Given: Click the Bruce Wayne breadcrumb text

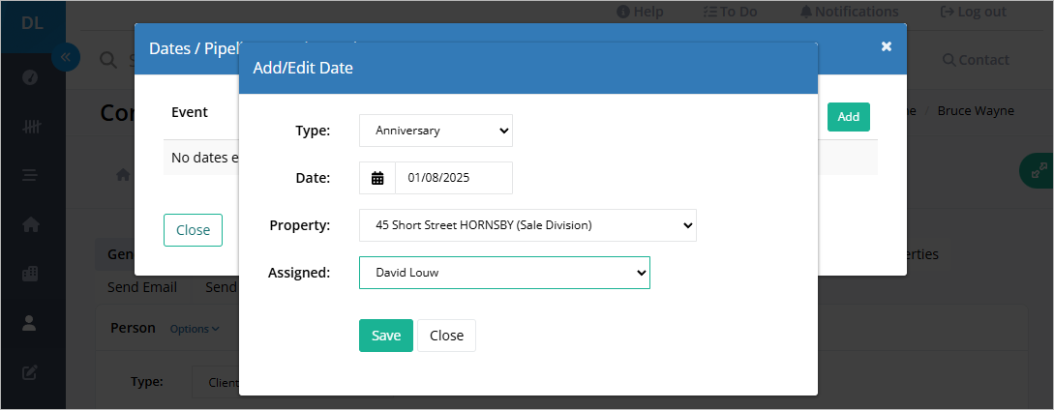Looking at the screenshot, I should [976, 111].
